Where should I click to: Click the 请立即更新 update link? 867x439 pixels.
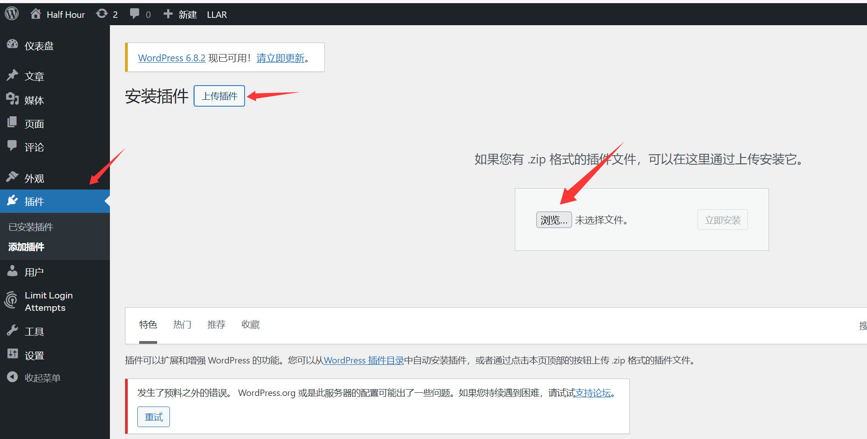[280, 58]
